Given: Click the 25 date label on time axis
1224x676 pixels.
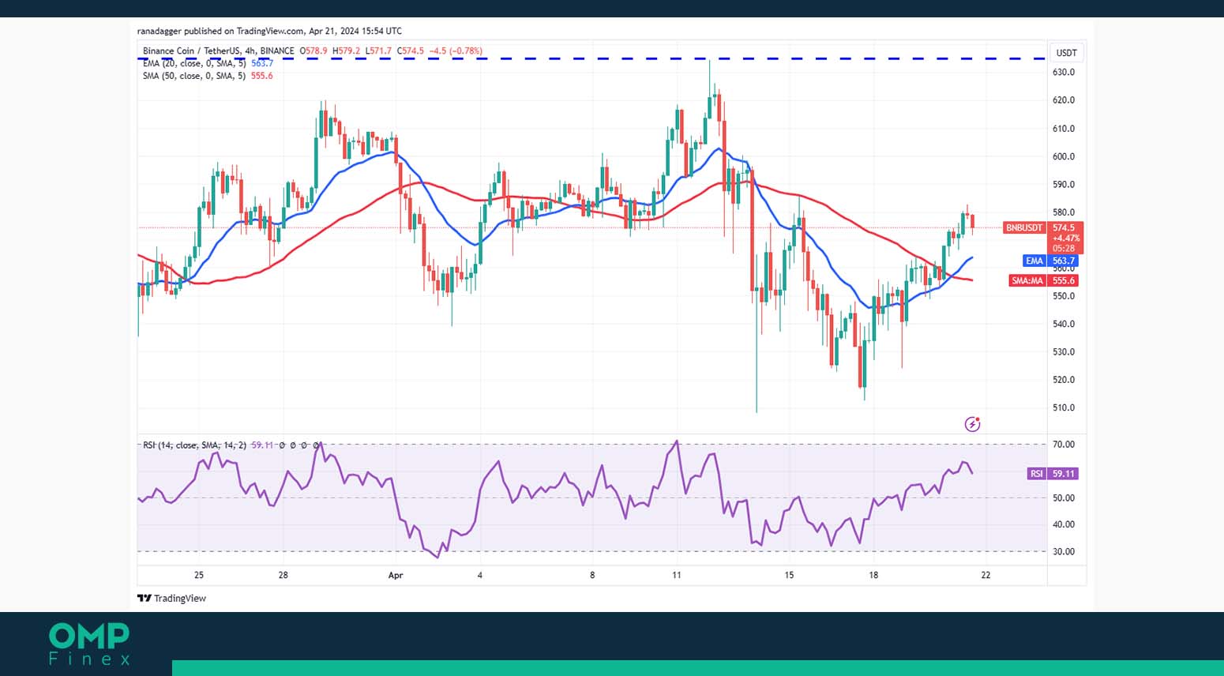Looking at the screenshot, I should pyautogui.click(x=199, y=576).
